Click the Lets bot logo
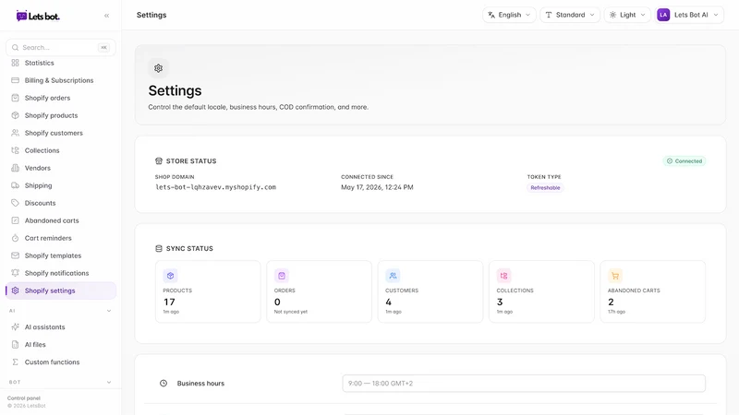Image resolution: width=739 pixels, height=415 pixels. point(38,16)
